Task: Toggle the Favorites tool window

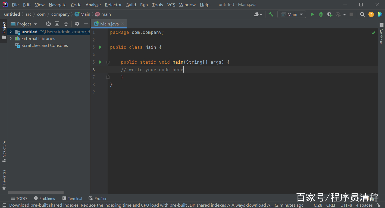Action: (x=4, y=180)
